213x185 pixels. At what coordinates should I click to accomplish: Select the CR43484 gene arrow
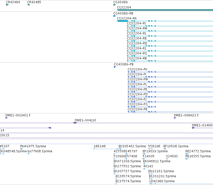click(7, 5)
